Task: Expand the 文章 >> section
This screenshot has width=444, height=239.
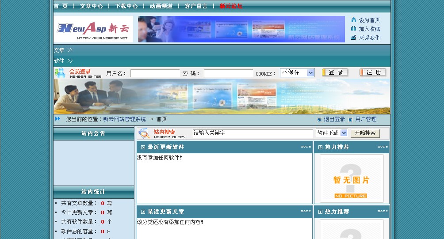Action: click(63, 50)
